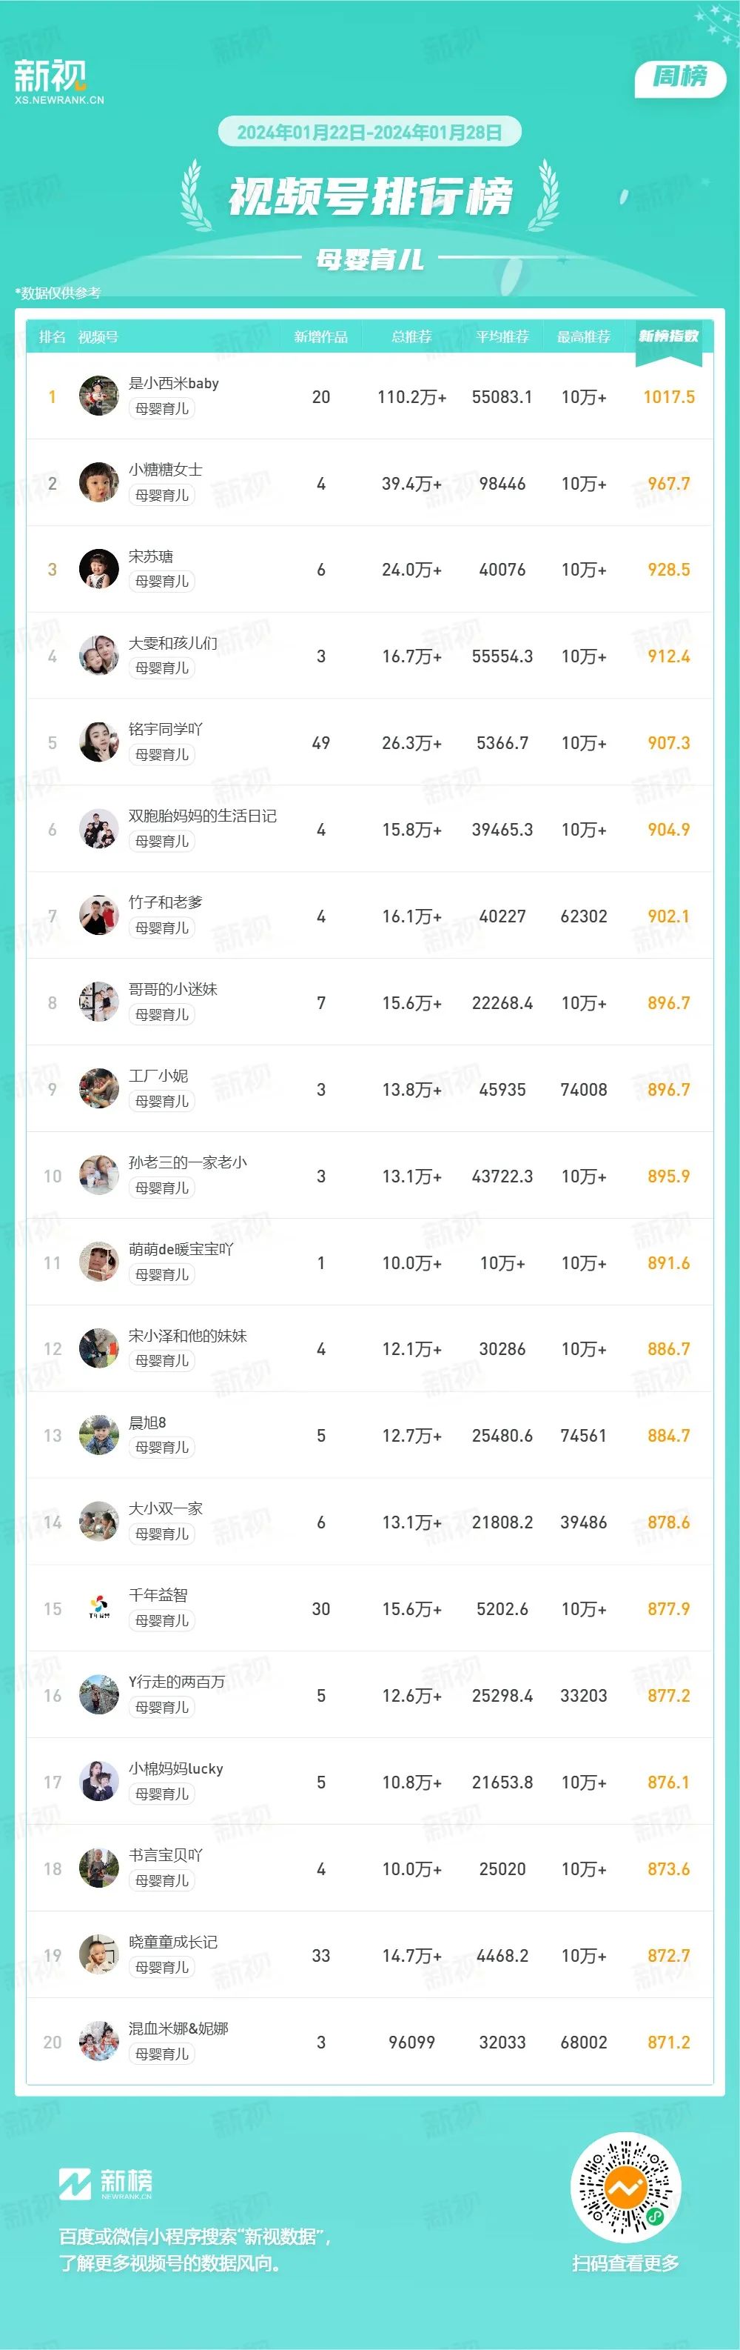Click 千年益智 colorful logo avatar
740x2350 pixels.
pyautogui.click(x=98, y=1608)
